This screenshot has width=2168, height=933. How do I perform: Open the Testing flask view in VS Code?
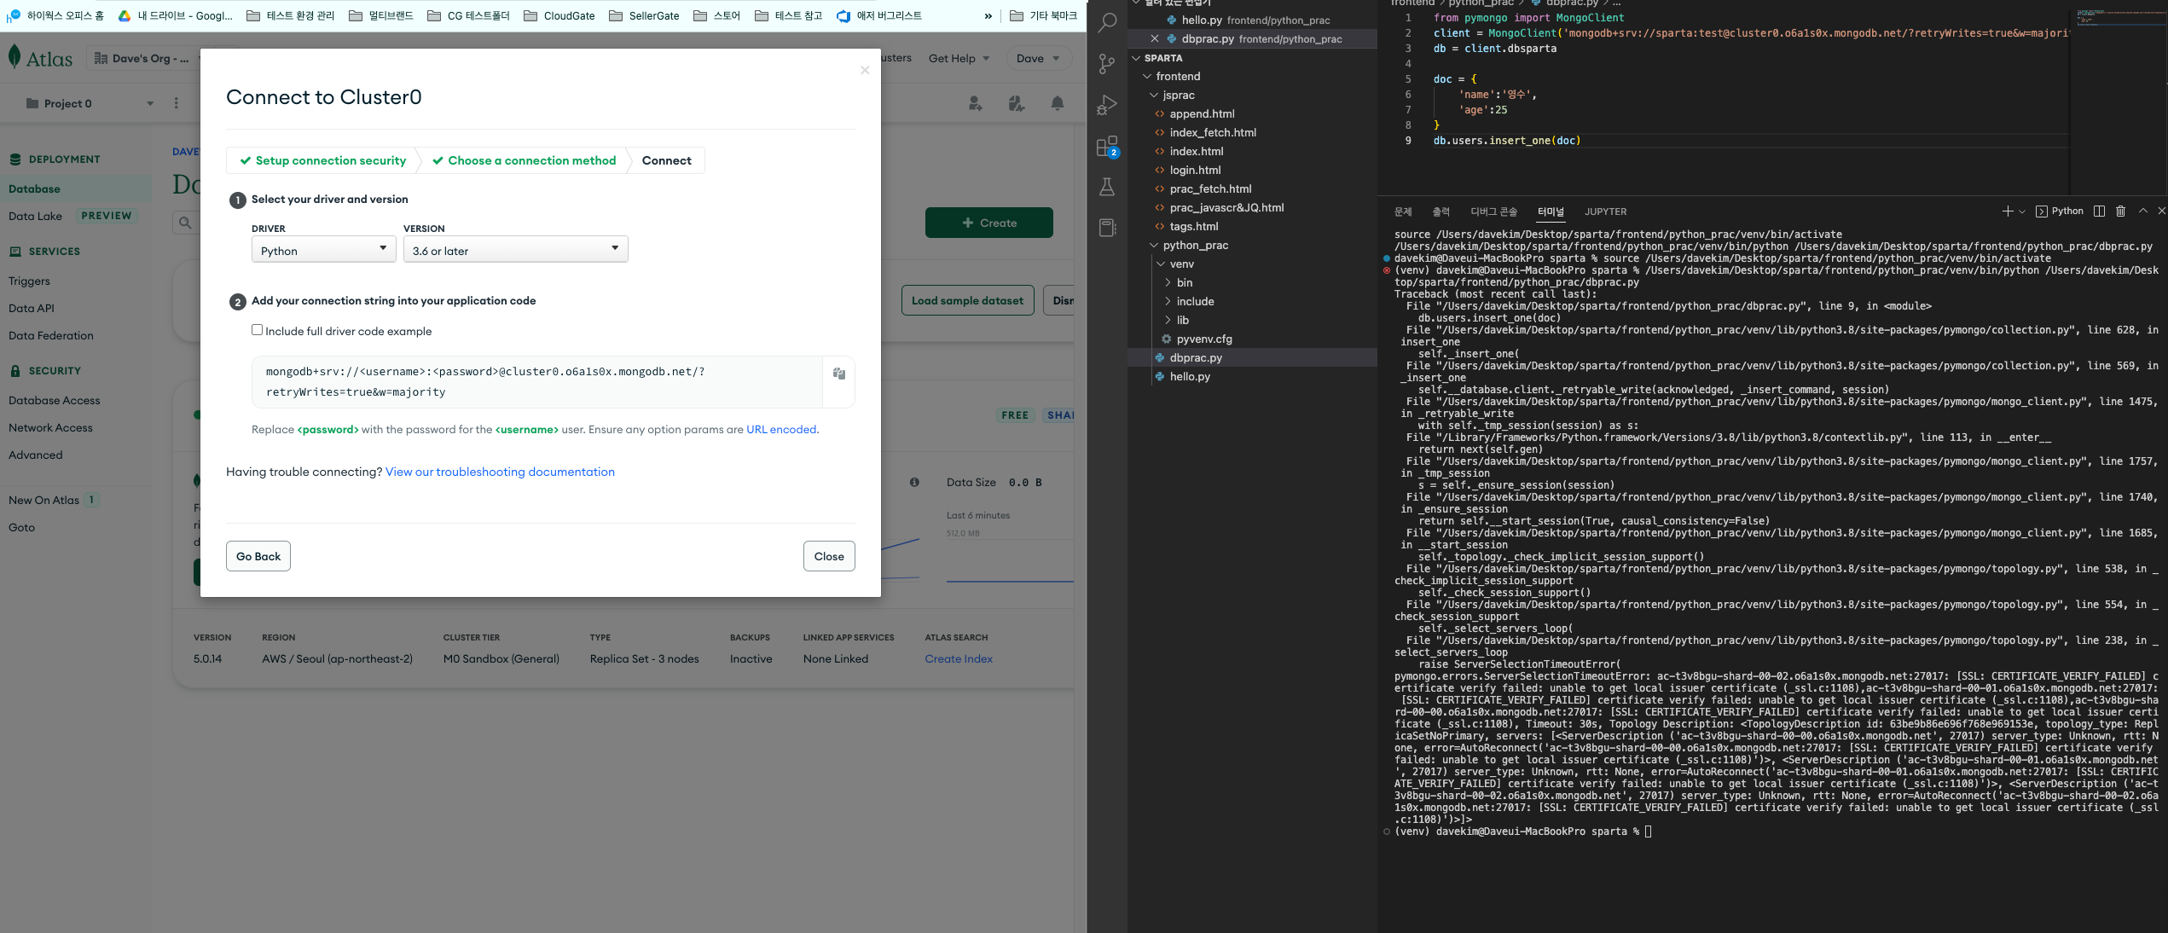[1107, 187]
